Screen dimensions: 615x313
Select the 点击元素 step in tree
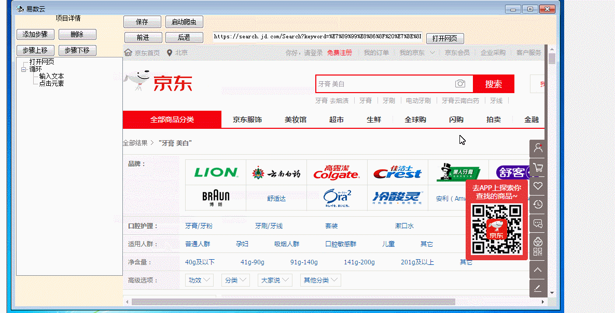(x=51, y=83)
